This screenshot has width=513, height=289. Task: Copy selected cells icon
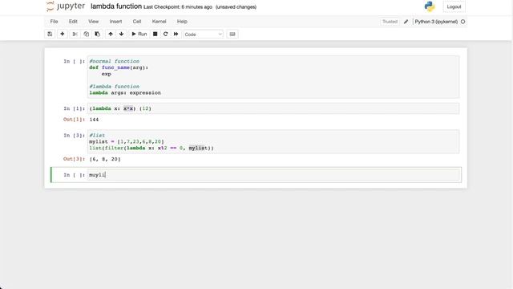(x=86, y=34)
